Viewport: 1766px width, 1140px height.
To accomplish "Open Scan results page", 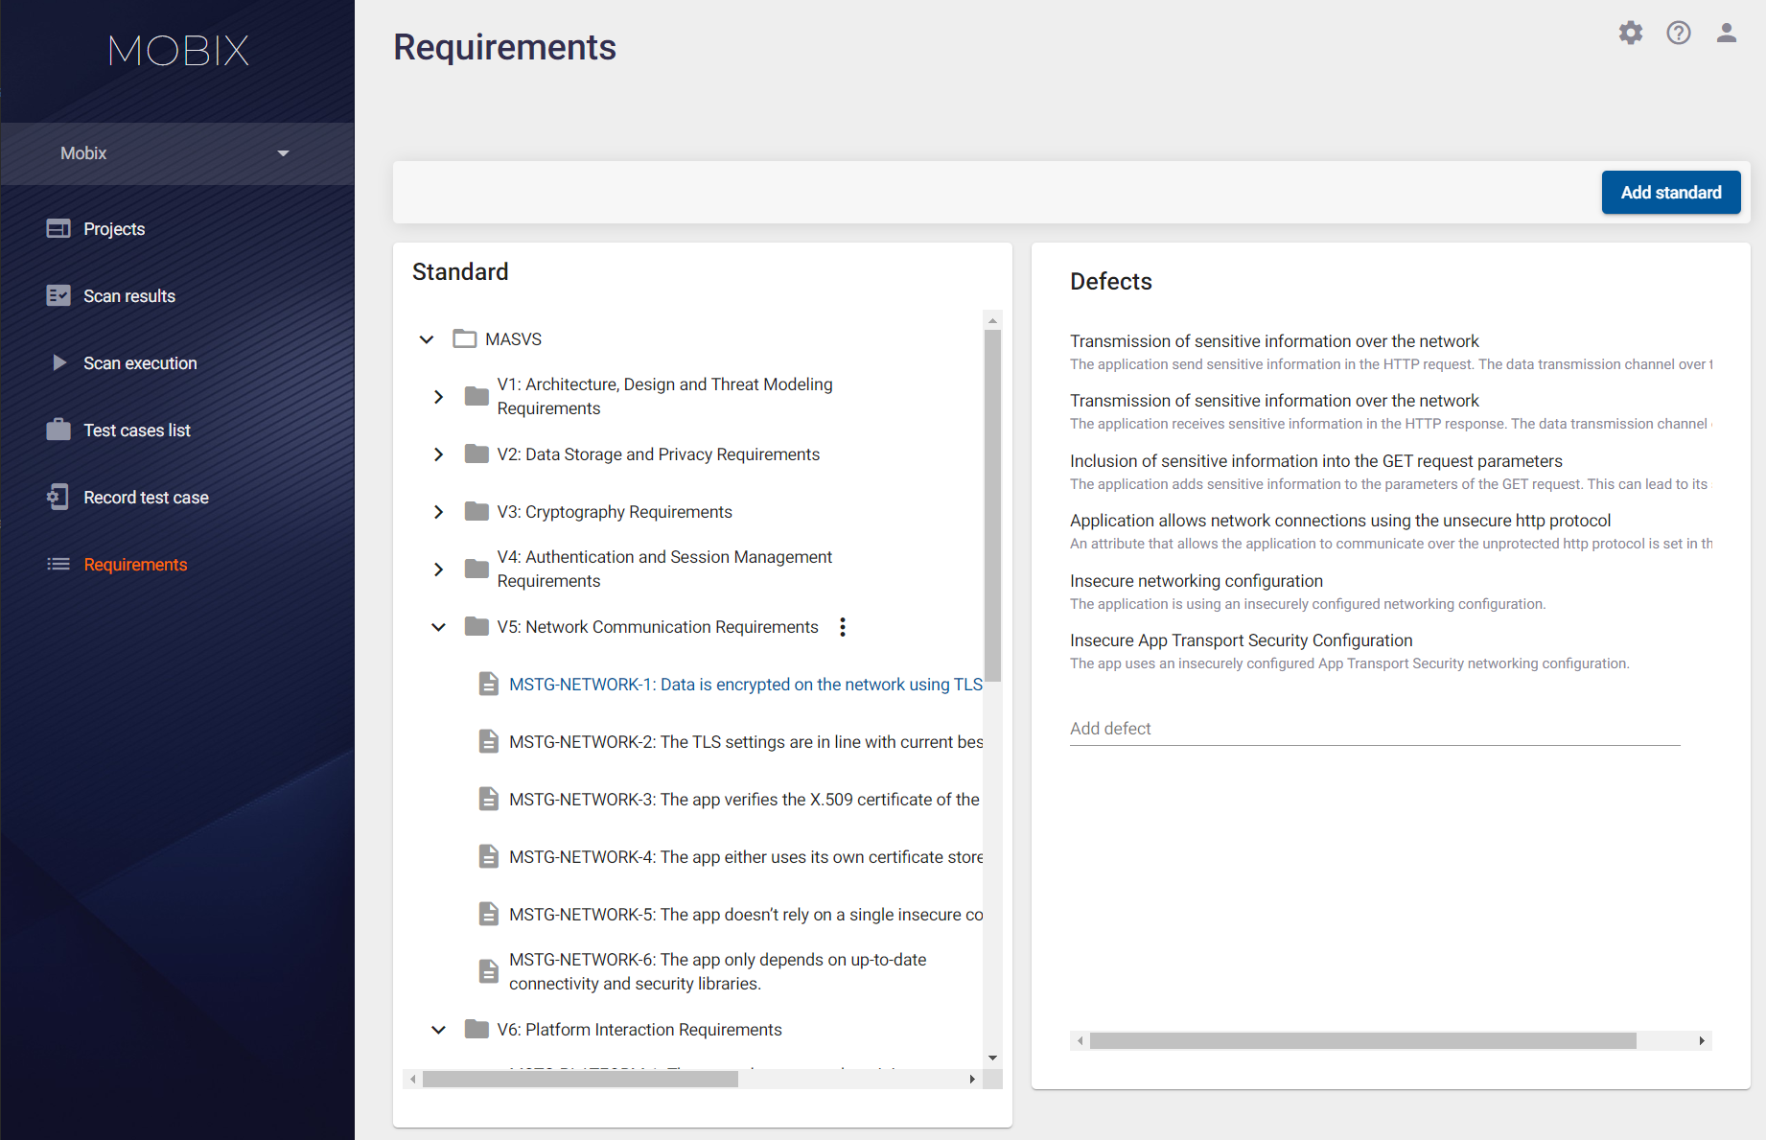I will (129, 296).
